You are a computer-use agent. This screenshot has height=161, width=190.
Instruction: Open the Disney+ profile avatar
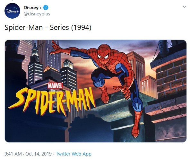pyautogui.click(x=12, y=11)
